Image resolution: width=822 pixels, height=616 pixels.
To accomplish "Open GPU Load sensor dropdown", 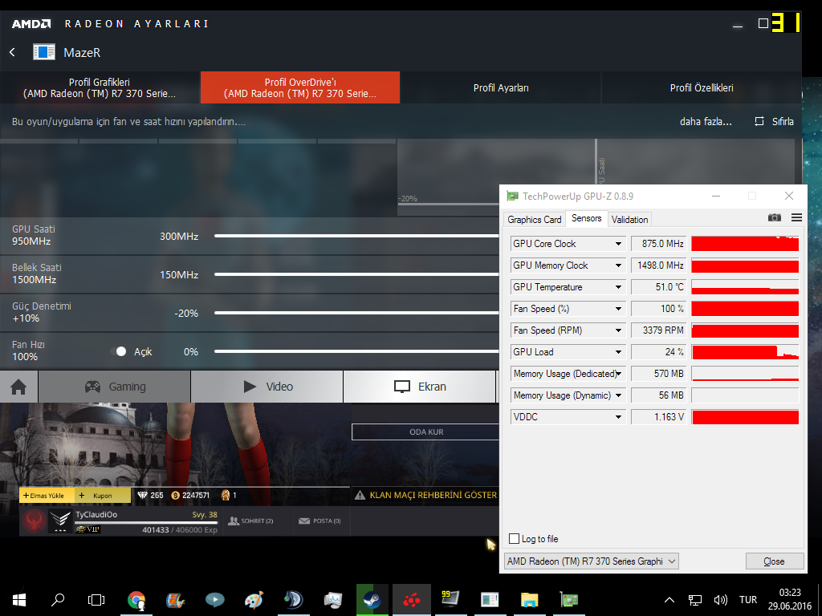I will [619, 352].
